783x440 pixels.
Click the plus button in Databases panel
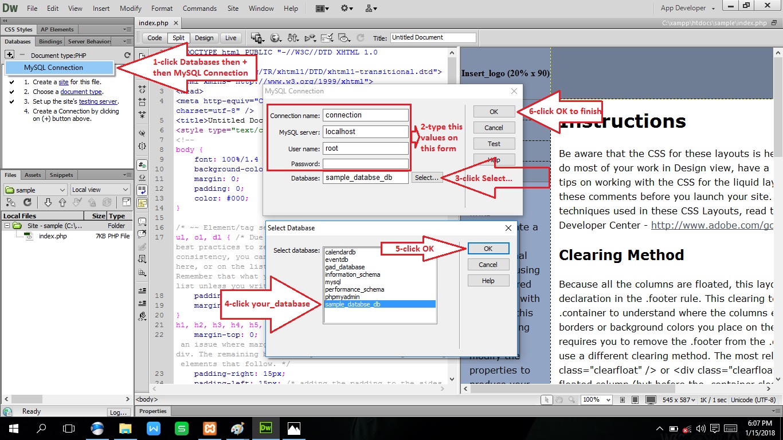[9, 55]
